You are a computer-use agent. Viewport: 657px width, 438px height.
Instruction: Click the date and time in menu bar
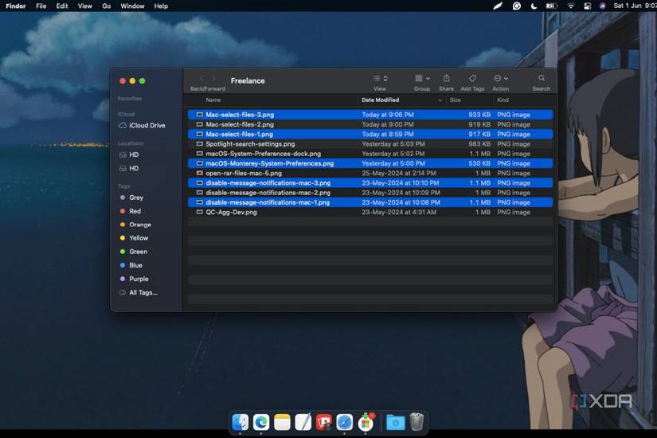point(635,6)
